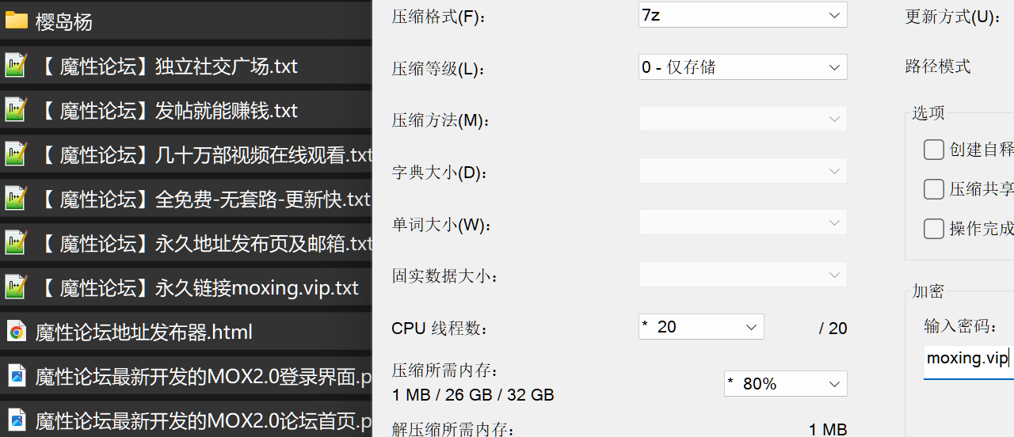
Task: Click the Chrome icon of 魔性论坛地址发布器.html
Action: (16, 332)
